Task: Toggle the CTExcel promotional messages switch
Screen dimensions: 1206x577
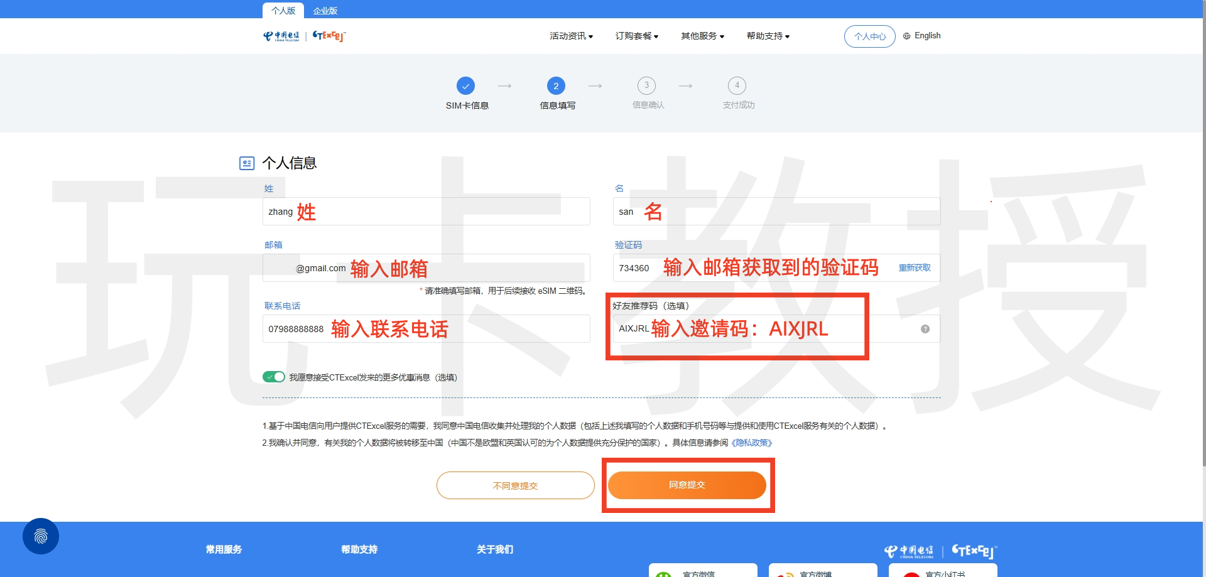Action: point(274,377)
